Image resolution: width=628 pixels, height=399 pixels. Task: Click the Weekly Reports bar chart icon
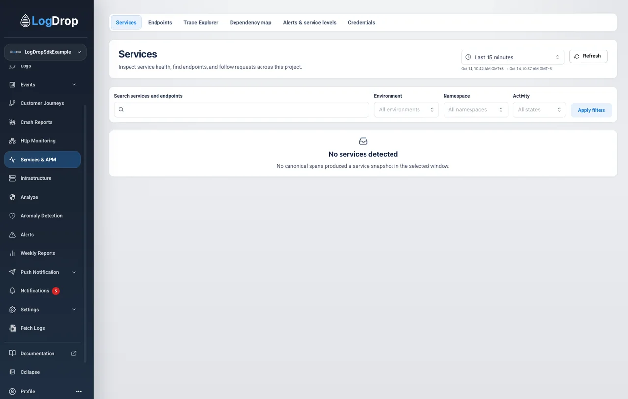coord(12,253)
